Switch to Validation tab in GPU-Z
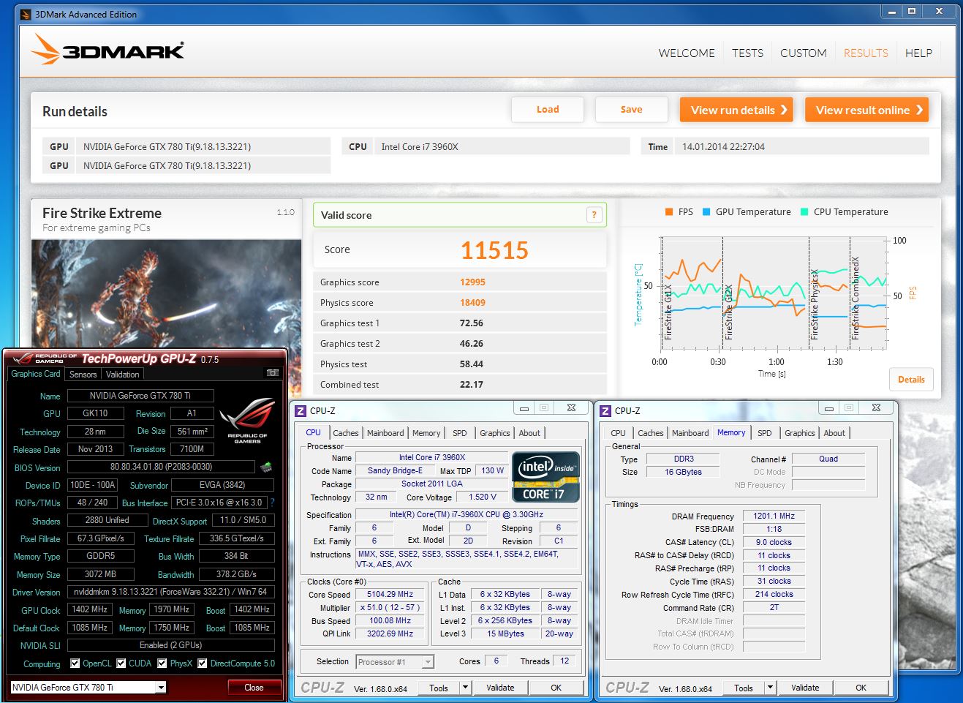The image size is (963, 703). (122, 375)
